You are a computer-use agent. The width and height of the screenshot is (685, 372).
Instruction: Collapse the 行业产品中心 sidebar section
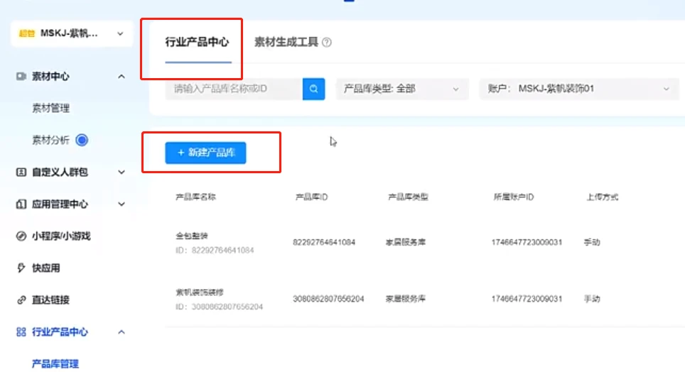[x=122, y=332]
